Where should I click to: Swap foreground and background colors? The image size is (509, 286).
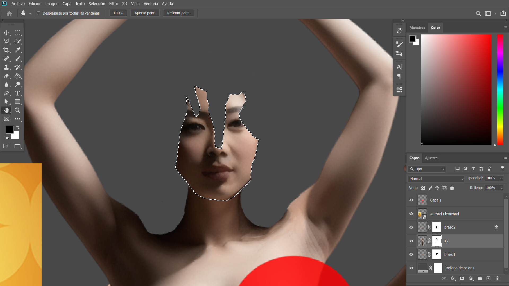pos(18,127)
